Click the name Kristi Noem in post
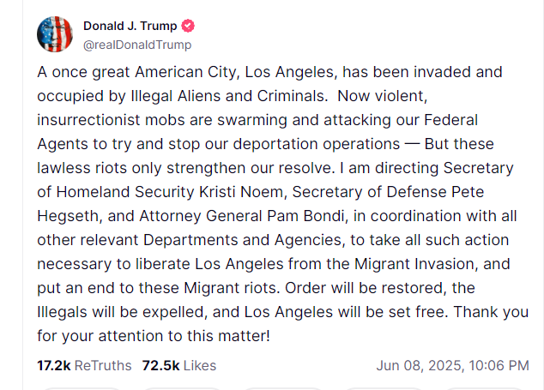 [x=241, y=192]
